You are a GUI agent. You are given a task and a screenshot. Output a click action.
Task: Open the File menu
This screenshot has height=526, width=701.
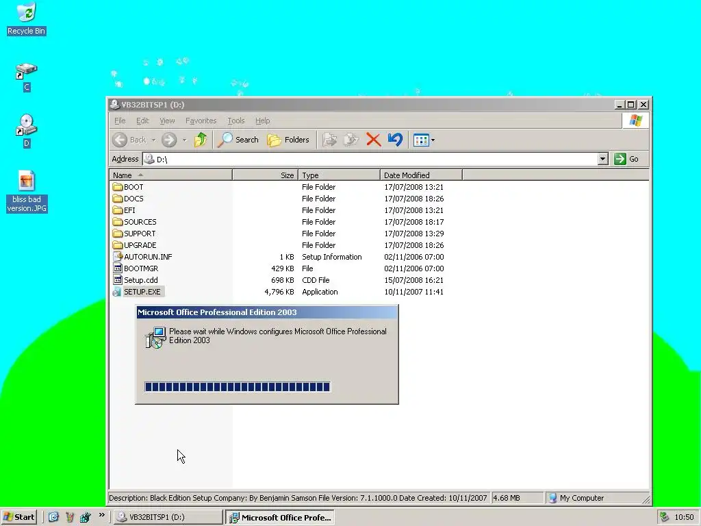pos(120,121)
